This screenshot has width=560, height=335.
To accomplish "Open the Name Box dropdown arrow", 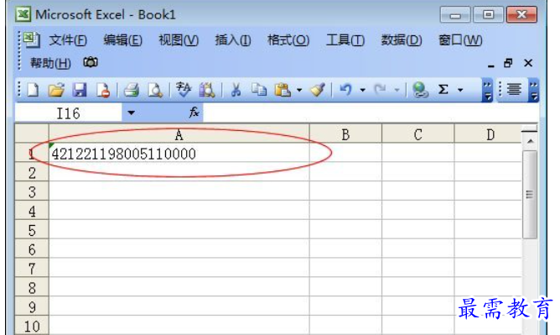I will [x=131, y=113].
